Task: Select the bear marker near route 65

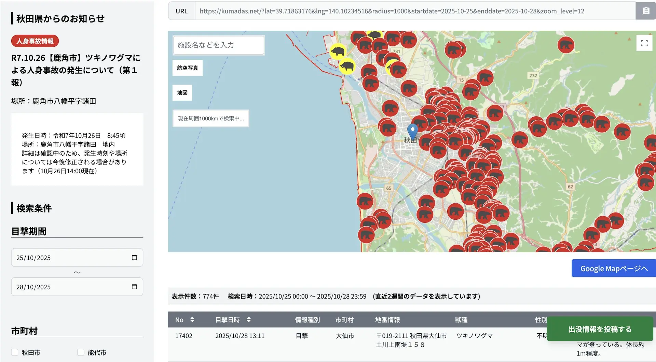Action: [x=365, y=201]
